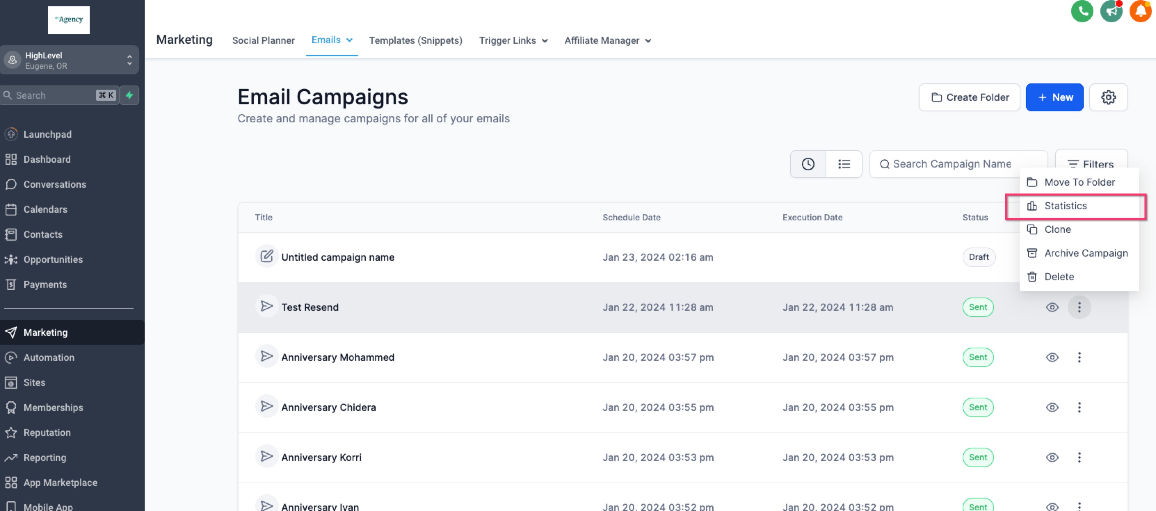Select Statistics from the context menu
This screenshot has height=511, width=1156.
(x=1065, y=206)
